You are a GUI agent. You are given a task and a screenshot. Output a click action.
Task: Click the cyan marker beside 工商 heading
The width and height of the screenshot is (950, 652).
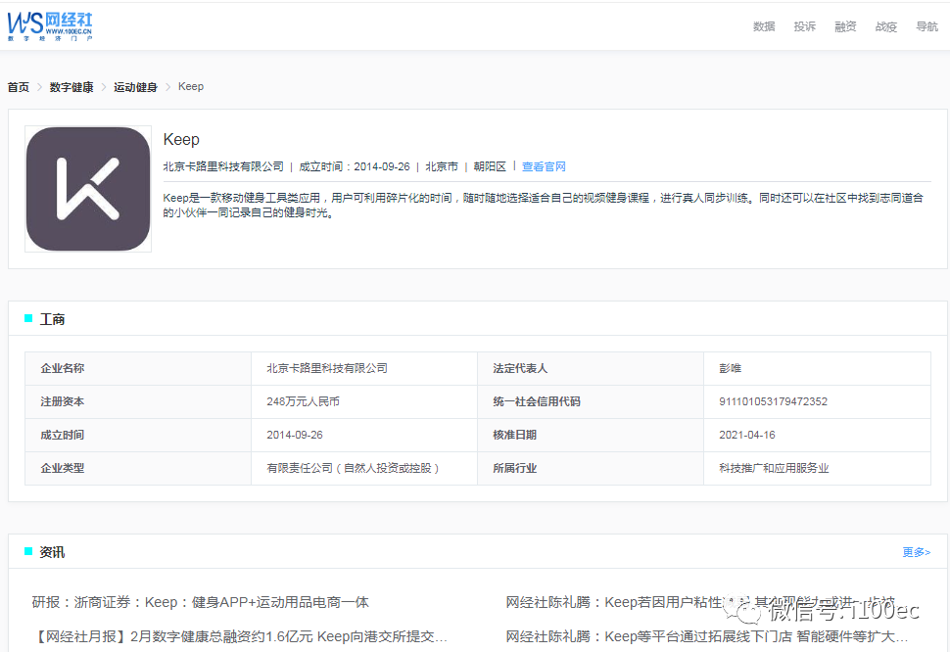coord(28,318)
